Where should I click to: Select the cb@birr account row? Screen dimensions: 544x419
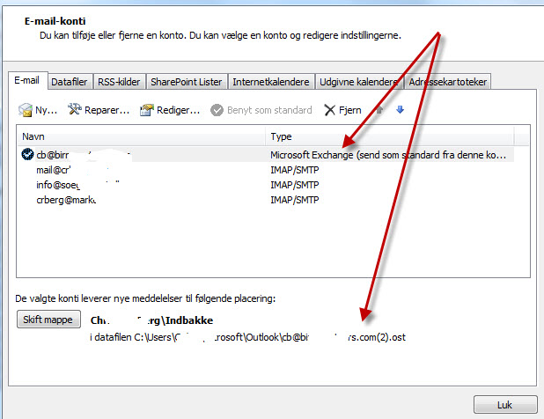pyautogui.click(x=266, y=155)
